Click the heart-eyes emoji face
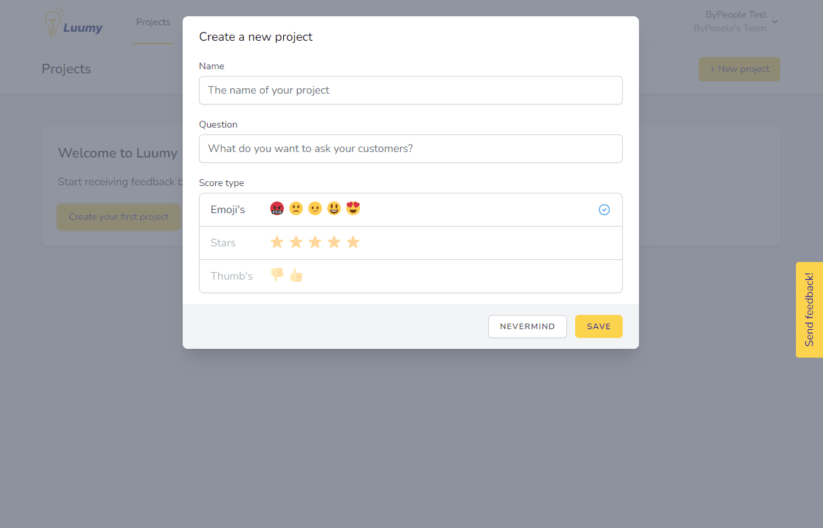Screen dimensions: 823x528 (352, 208)
